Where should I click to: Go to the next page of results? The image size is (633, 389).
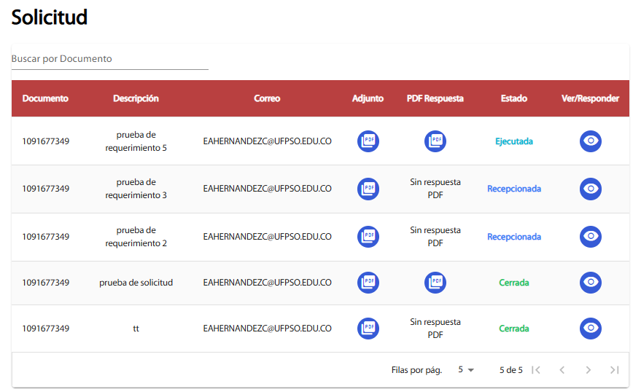pos(589,370)
